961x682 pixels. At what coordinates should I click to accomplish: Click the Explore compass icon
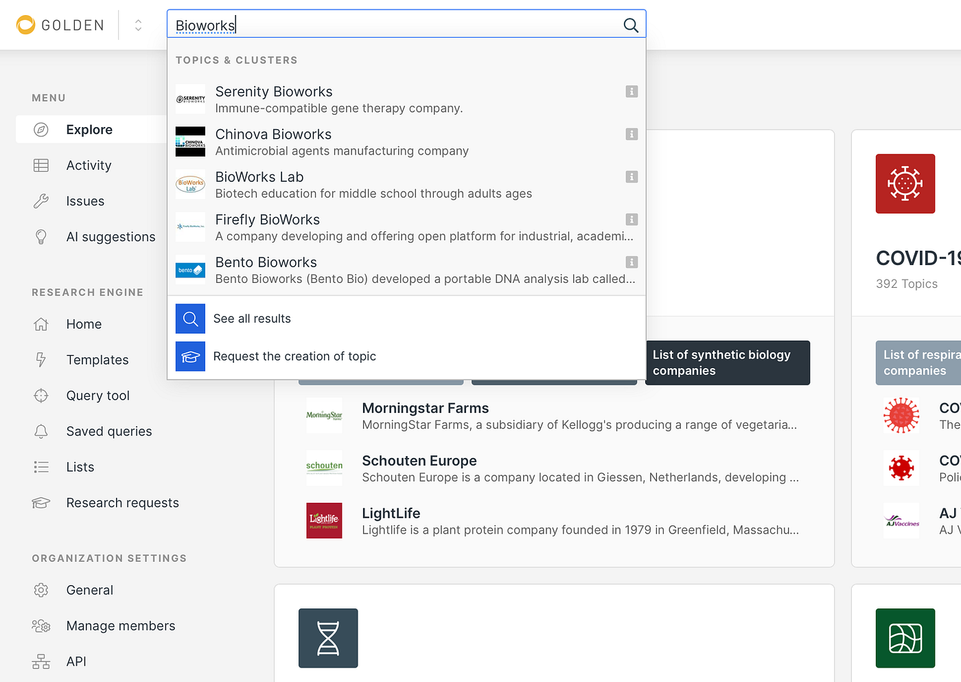[x=41, y=129]
